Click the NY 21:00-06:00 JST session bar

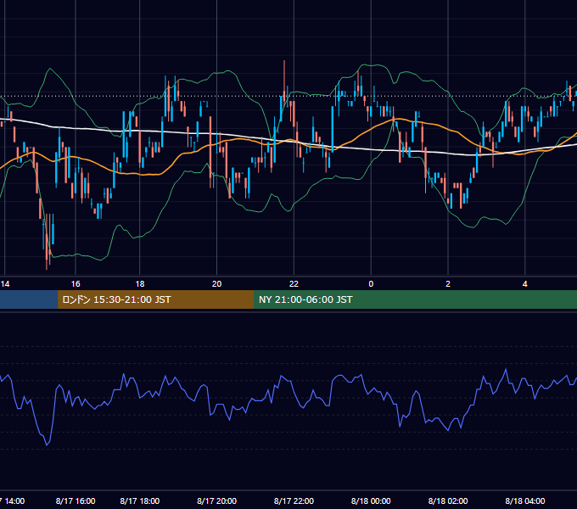point(416,299)
